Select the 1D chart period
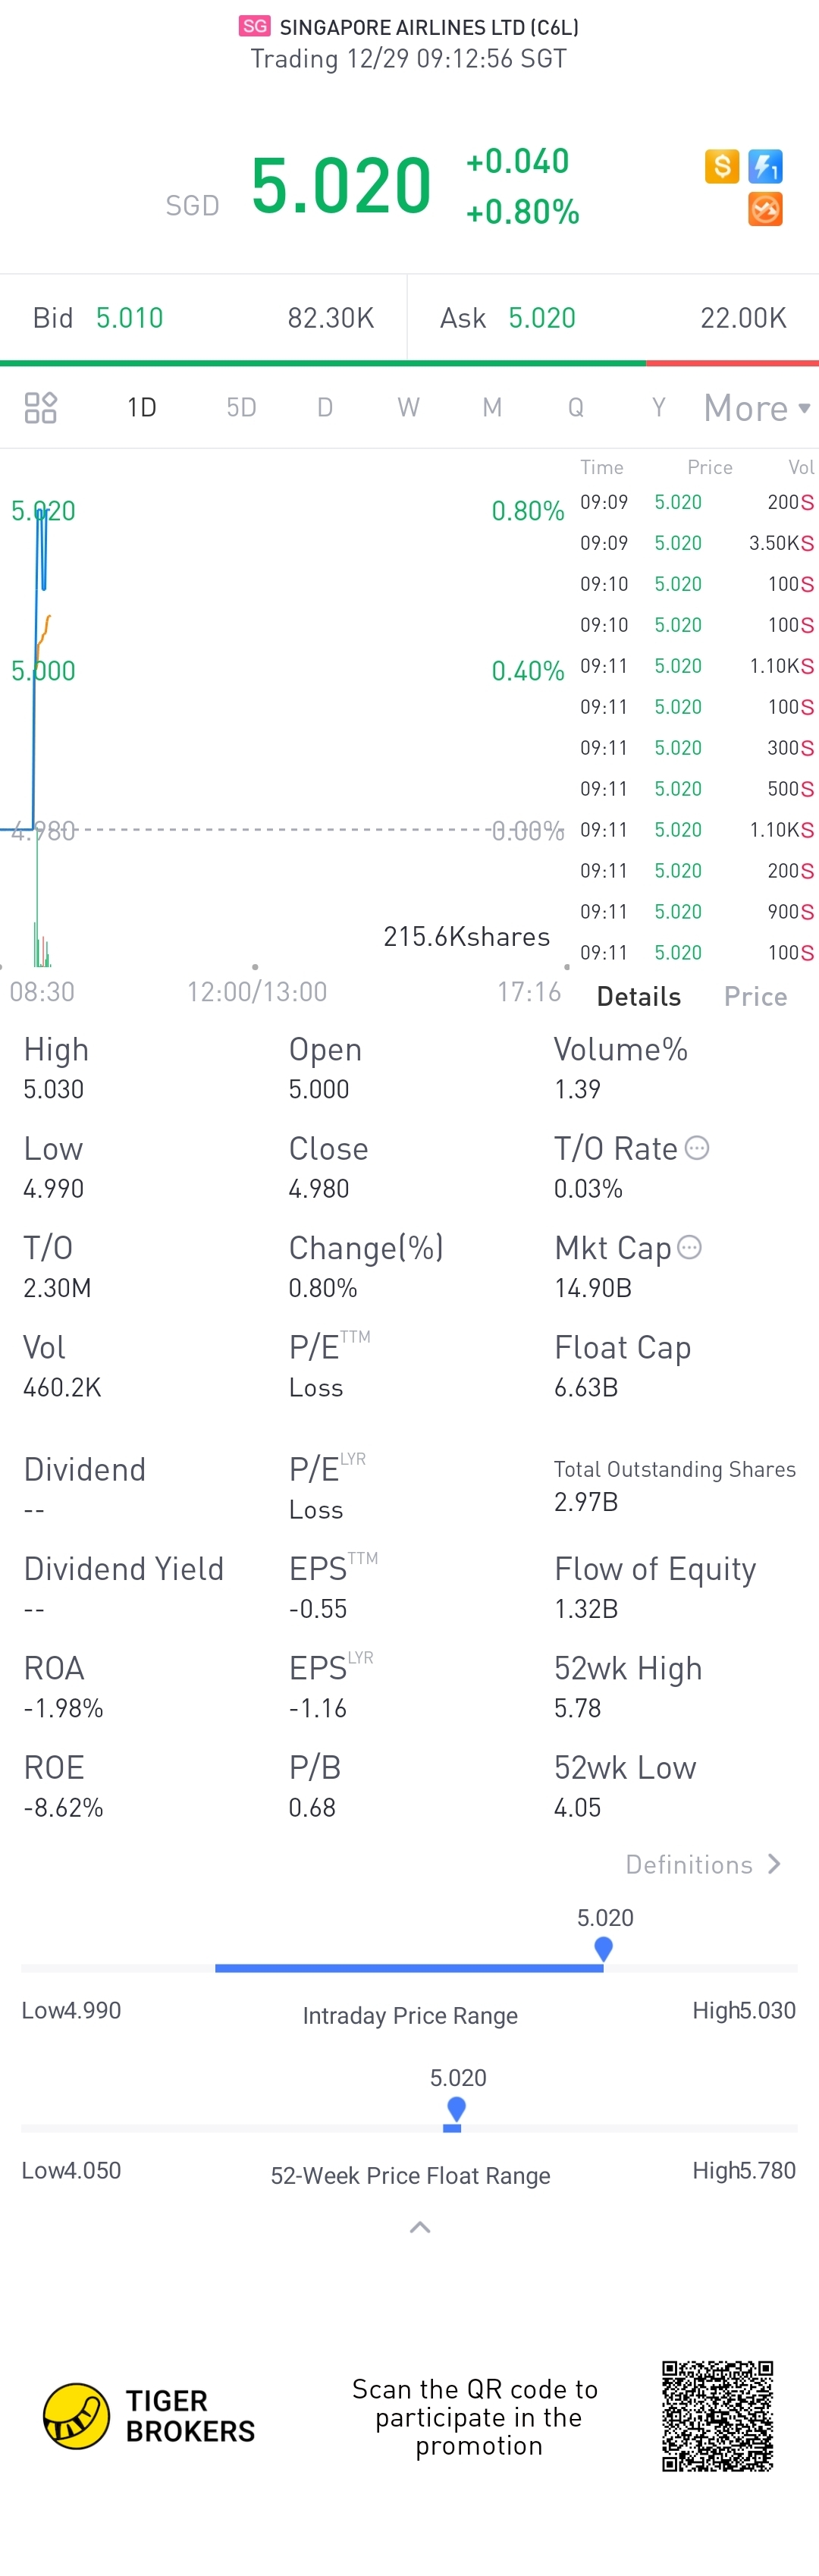This screenshot has width=819, height=2576. 142,408
